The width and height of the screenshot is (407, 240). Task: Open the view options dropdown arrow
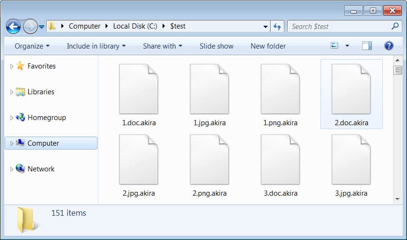[347, 46]
